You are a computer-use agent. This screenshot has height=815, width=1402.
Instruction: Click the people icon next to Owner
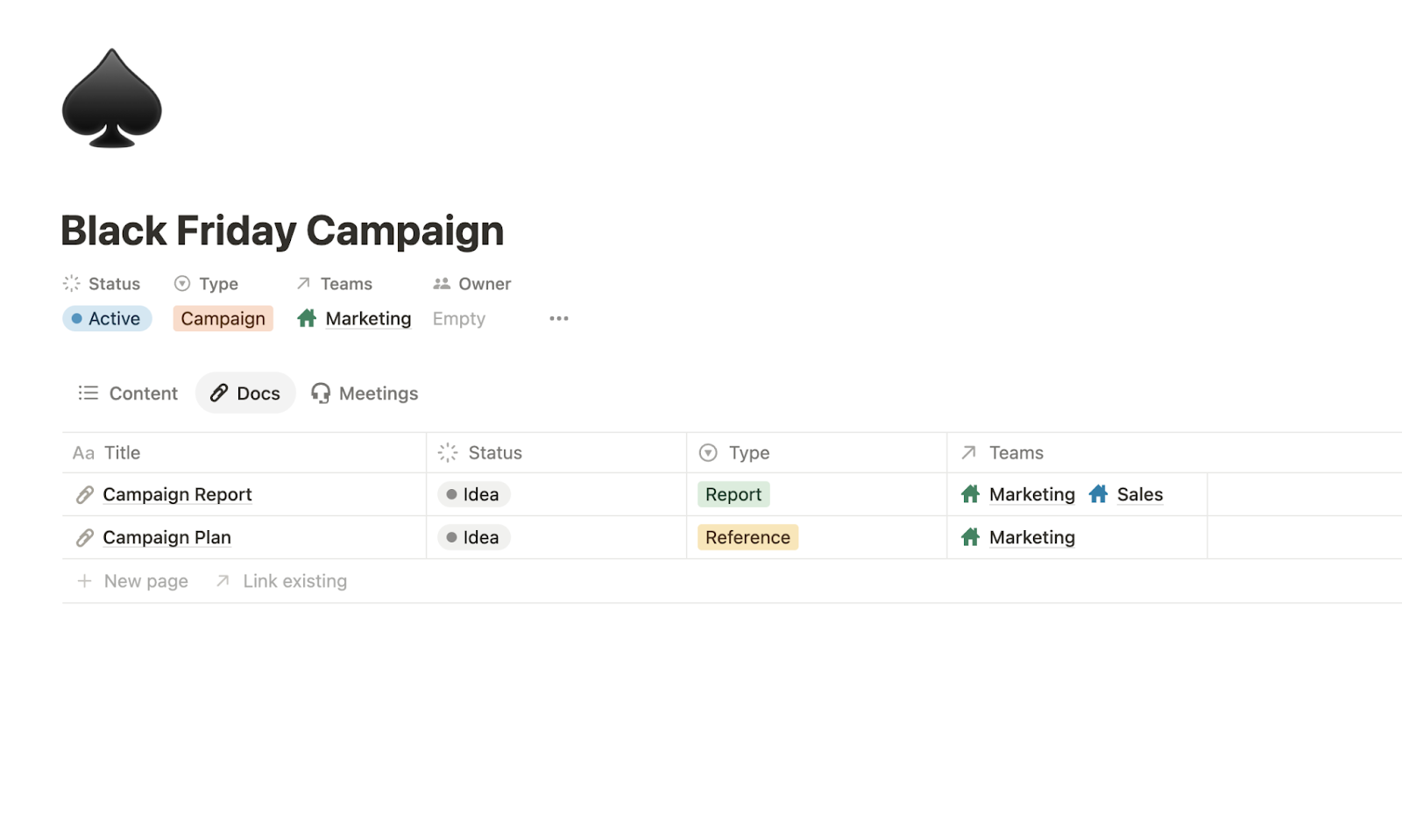(x=442, y=284)
